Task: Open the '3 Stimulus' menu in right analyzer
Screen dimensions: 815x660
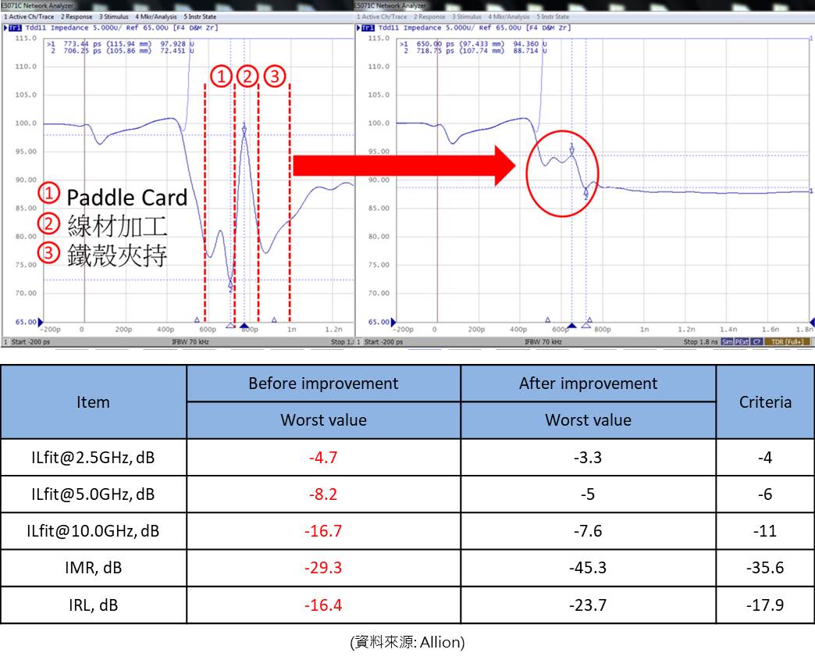Action: pyautogui.click(x=467, y=16)
